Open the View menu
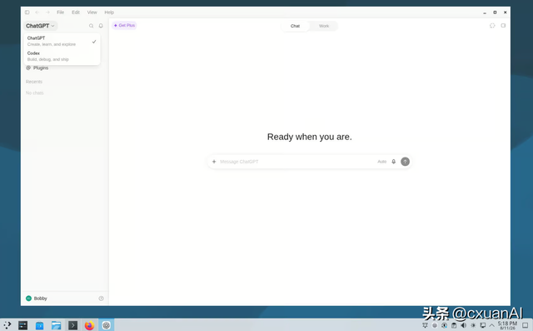This screenshot has width=533, height=331. coord(92,13)
